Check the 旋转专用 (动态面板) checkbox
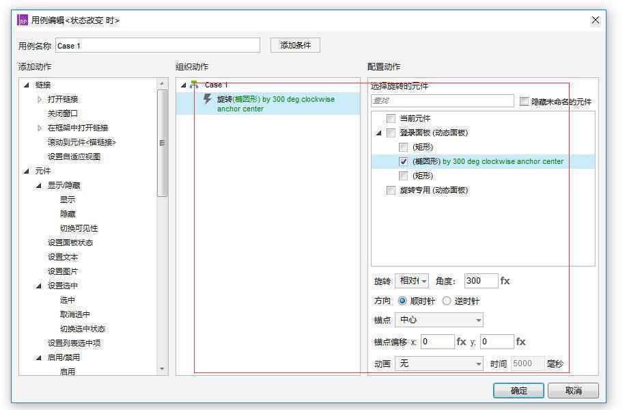Image resolution: width=627 pixels, height=410 pixels. pos(391,191)
